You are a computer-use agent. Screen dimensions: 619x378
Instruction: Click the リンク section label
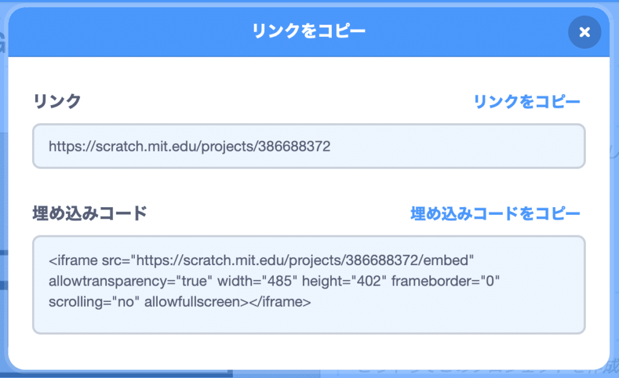pyautogui.click(x=57, y=101)
